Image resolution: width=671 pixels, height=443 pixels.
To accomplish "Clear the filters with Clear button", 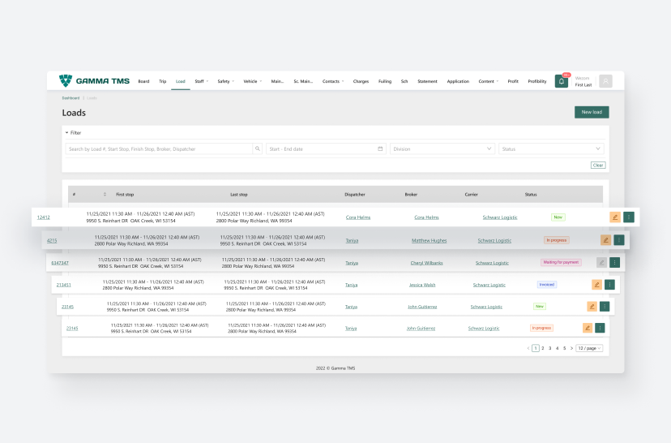I will [x=597, y=165].
